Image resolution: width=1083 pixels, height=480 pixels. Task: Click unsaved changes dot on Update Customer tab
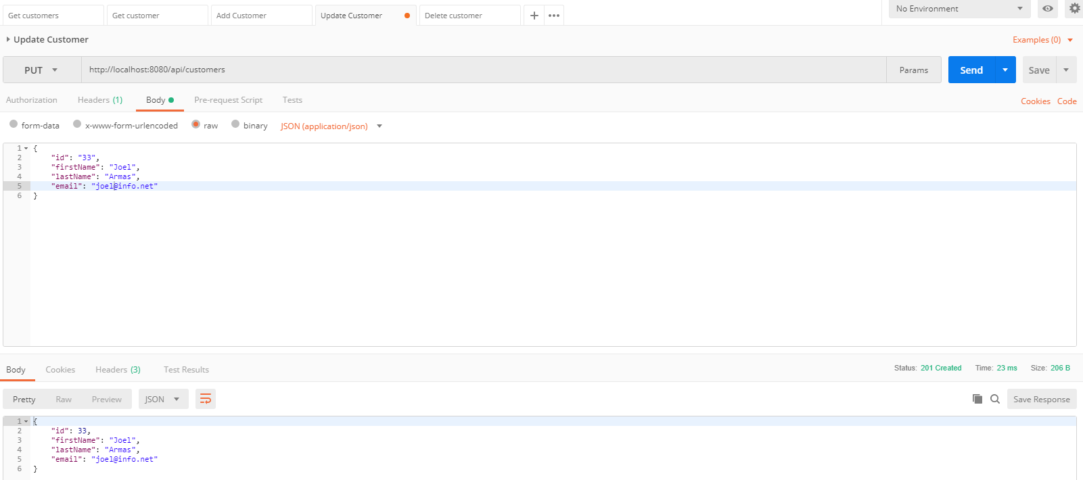[407, 16]
